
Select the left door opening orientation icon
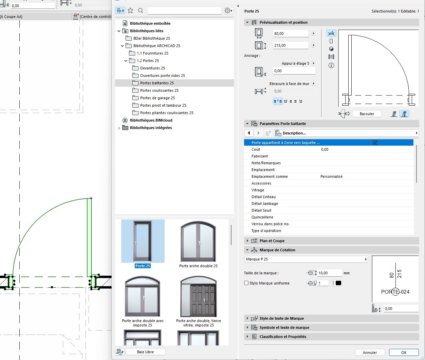tap(394, 114)
